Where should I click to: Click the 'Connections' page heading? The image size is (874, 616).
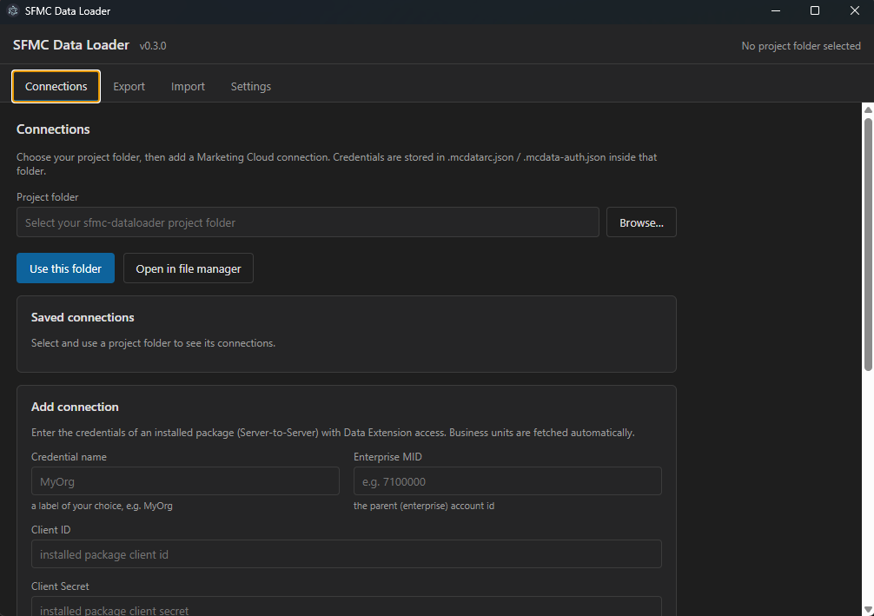pos(53,129)
